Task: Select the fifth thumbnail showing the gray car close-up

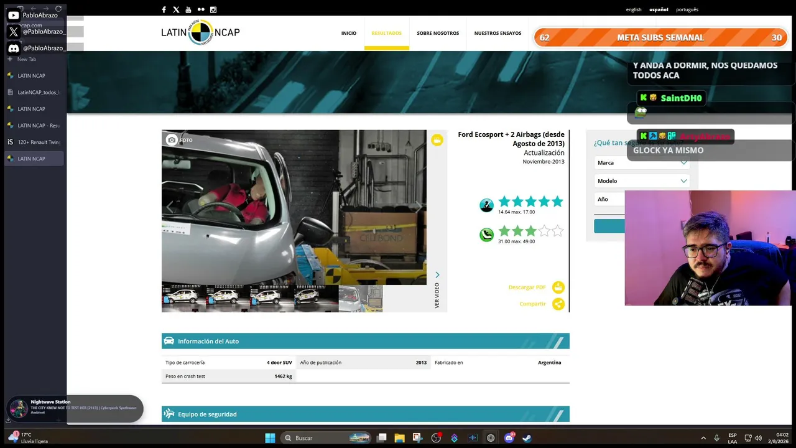Action: pyautogui.click(x=361, y=299)
